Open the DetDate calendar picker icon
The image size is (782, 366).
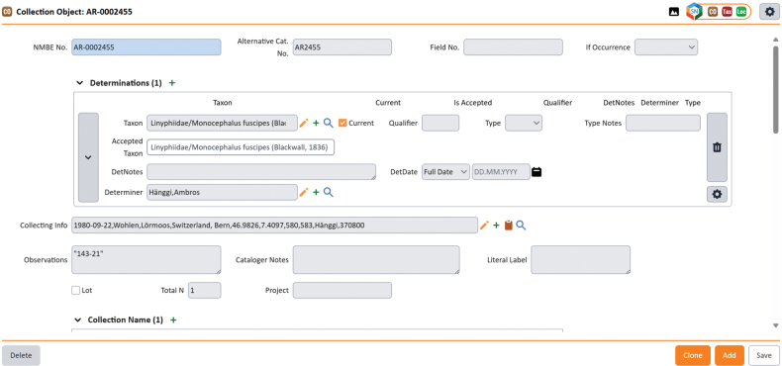click(537, 172)
